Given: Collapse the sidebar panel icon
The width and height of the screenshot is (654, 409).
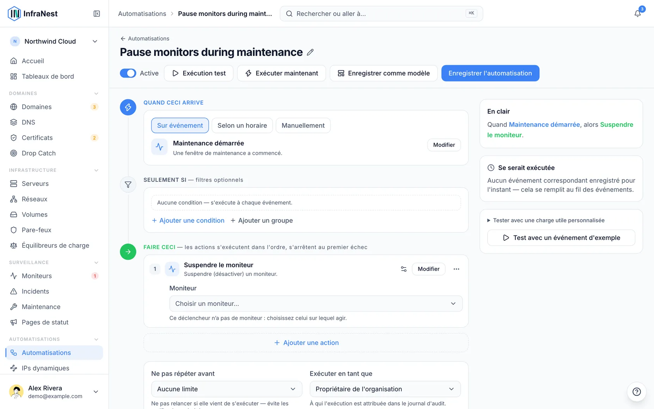Looking at the screenshot, I should 97,14.
